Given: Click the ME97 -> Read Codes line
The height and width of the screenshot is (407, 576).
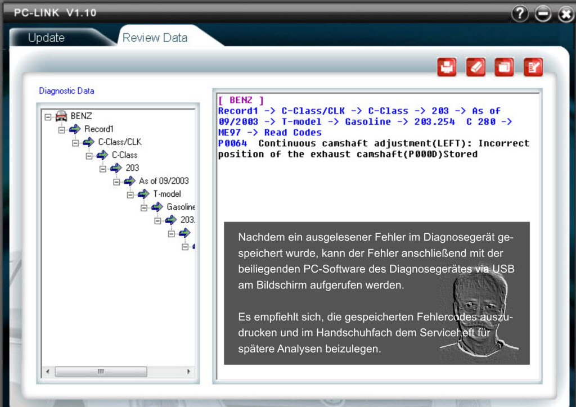Looking at the screenshot, I should click(270, 133).
